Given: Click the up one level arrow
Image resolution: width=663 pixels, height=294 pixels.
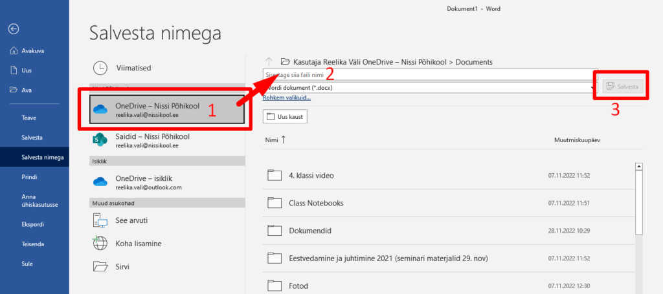Looking at the screenshot, I should click(269, 61).
